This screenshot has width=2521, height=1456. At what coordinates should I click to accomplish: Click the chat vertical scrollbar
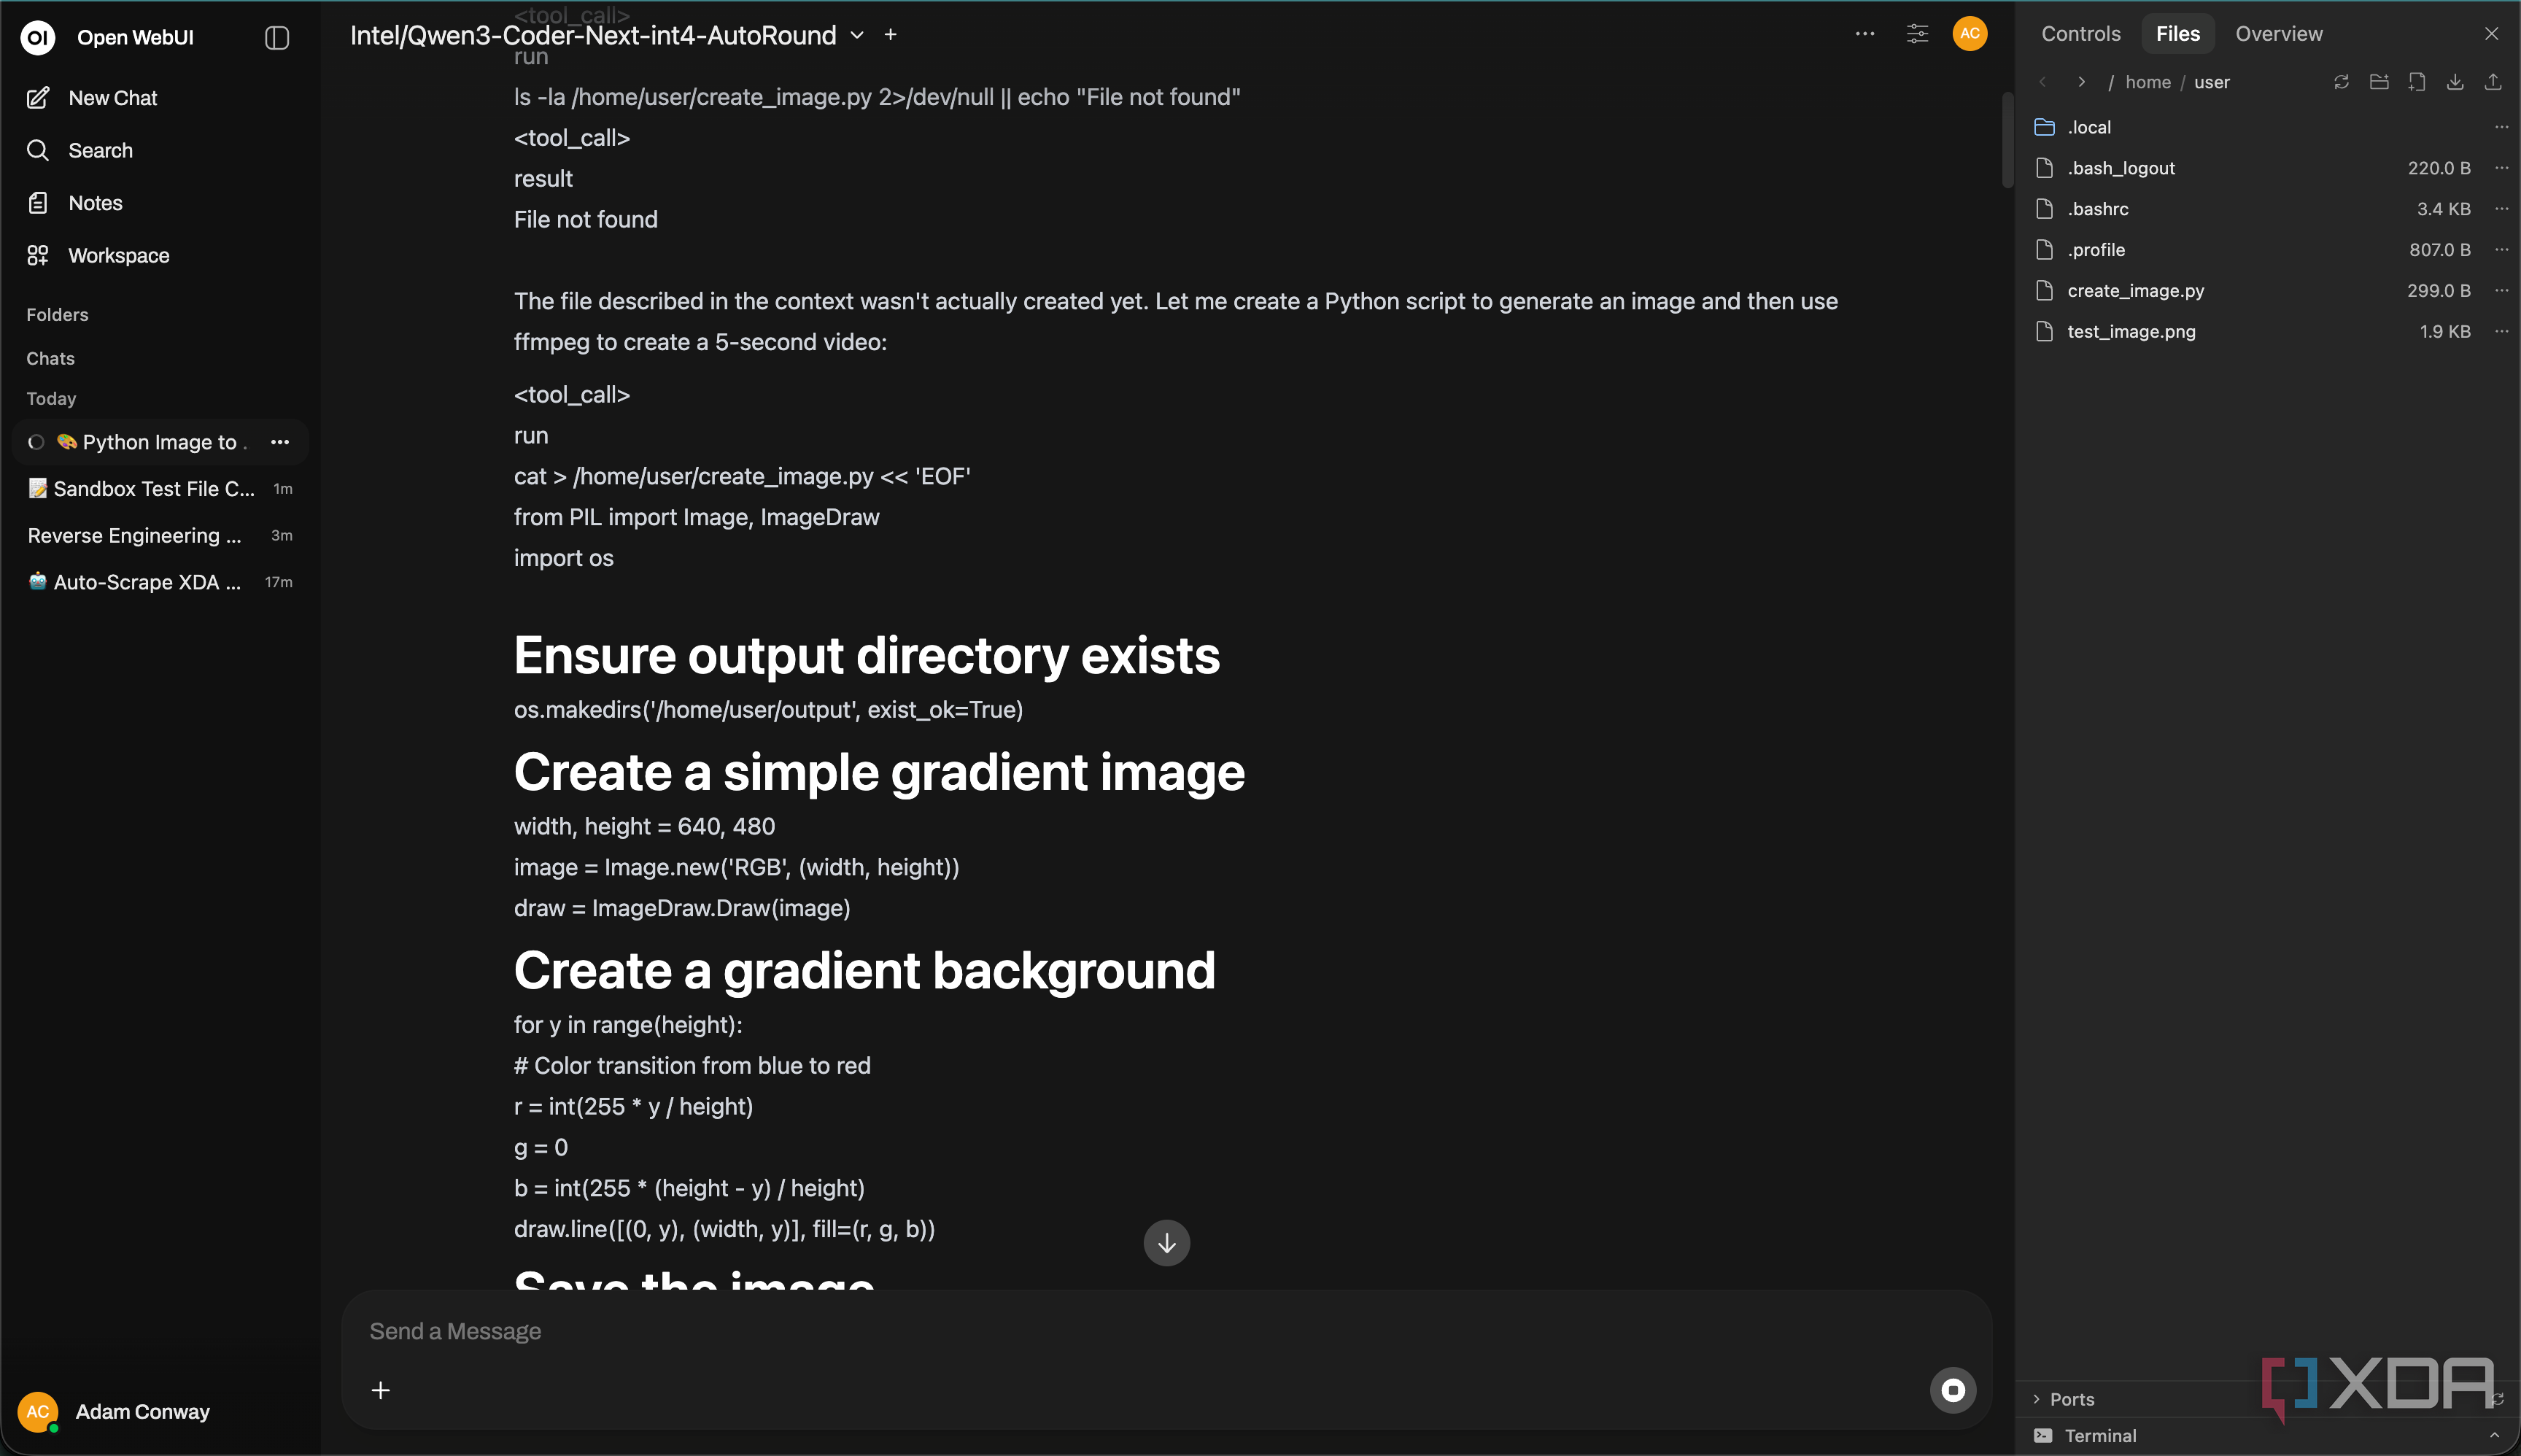[2007, 140]
